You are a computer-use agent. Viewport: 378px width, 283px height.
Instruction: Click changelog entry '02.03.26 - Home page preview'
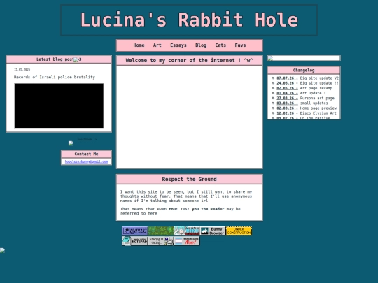pyautogui.click(x=307, y=108)
